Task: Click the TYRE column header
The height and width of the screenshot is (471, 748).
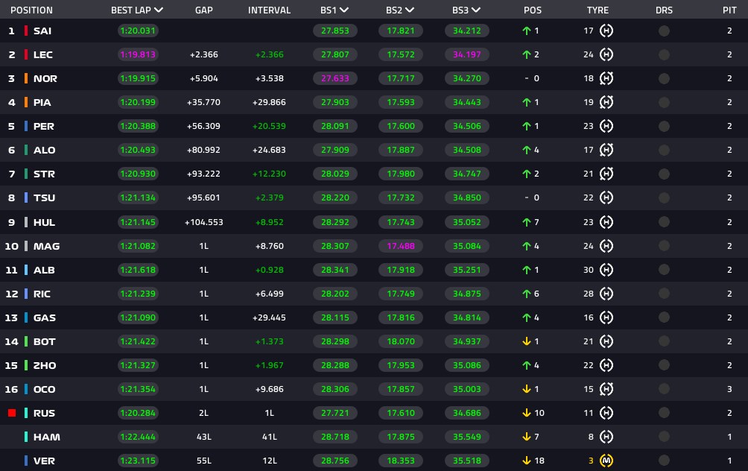Action: [x=598, y=10]
